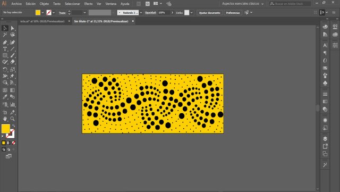The height and width of the screenshot is (192, 340).
Task: Open the Ventana menu
Action: (x=111, y=4)
